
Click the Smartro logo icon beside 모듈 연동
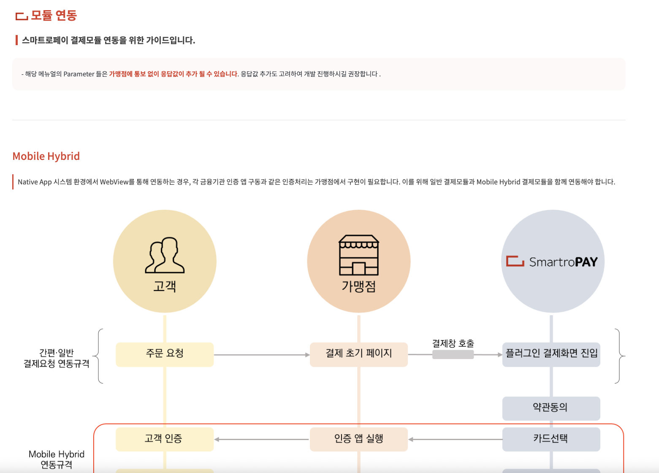(22, 16)
